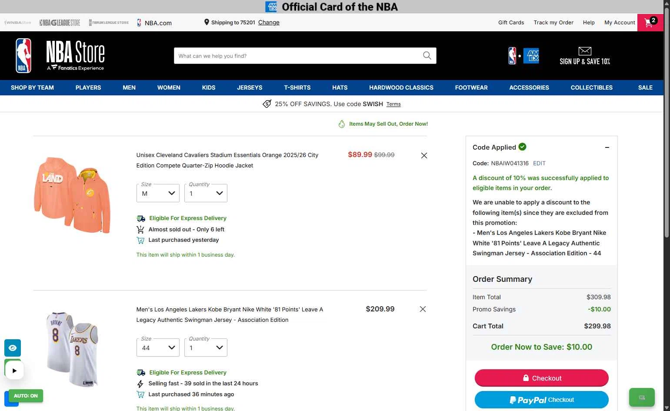Open the Kids menu
The height and width of the screenshot is (411, 670).
coord(209,87)
